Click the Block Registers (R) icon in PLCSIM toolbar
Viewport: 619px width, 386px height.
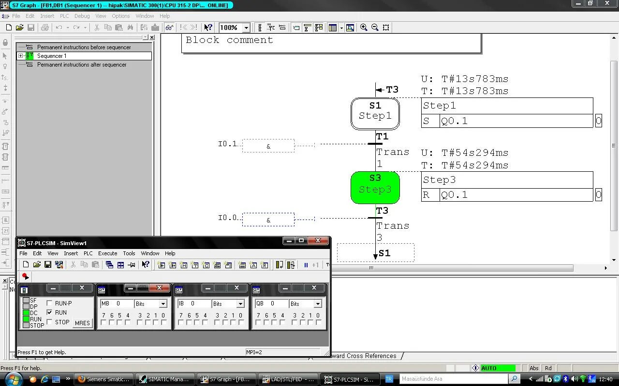click(265, 265)
